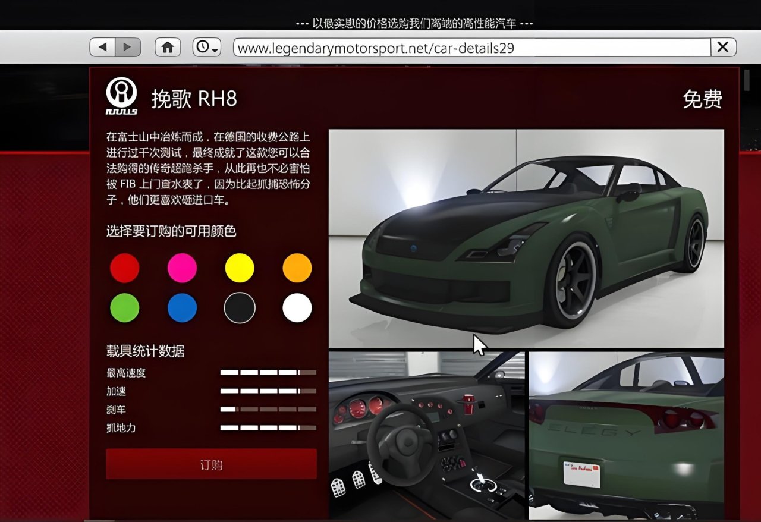Select the red car color
The height and width of the screenshot is (522, 761).
pos(125,268)
